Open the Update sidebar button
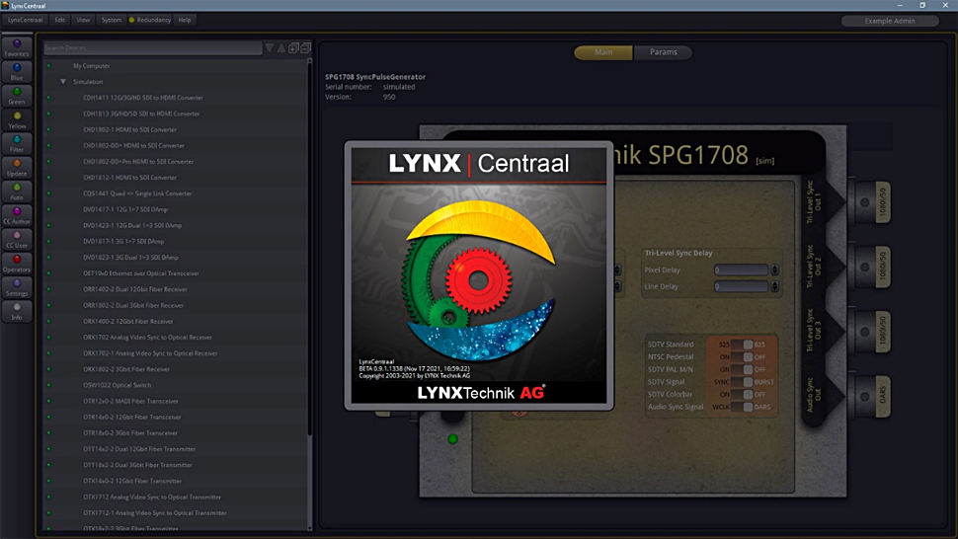 [x=17, y=167]
